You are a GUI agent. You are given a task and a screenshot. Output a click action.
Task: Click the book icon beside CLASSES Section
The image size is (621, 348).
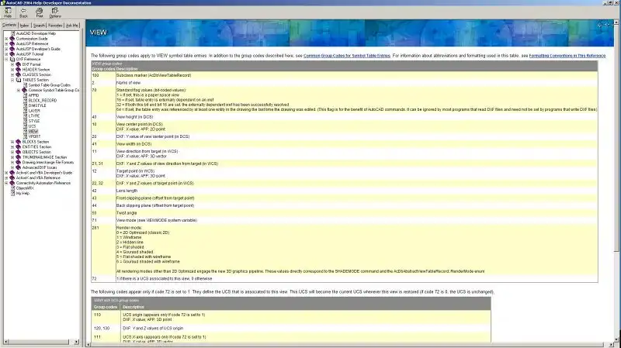click(x=18, y=74)
